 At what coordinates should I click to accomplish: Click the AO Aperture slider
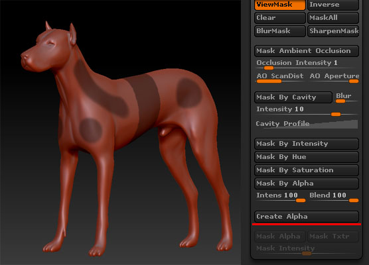coord(334,78)
